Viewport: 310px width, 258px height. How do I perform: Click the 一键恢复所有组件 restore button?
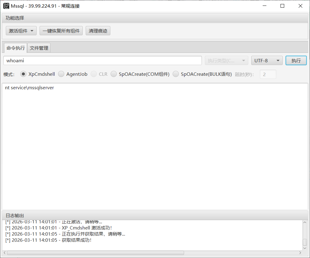point(61,30)
